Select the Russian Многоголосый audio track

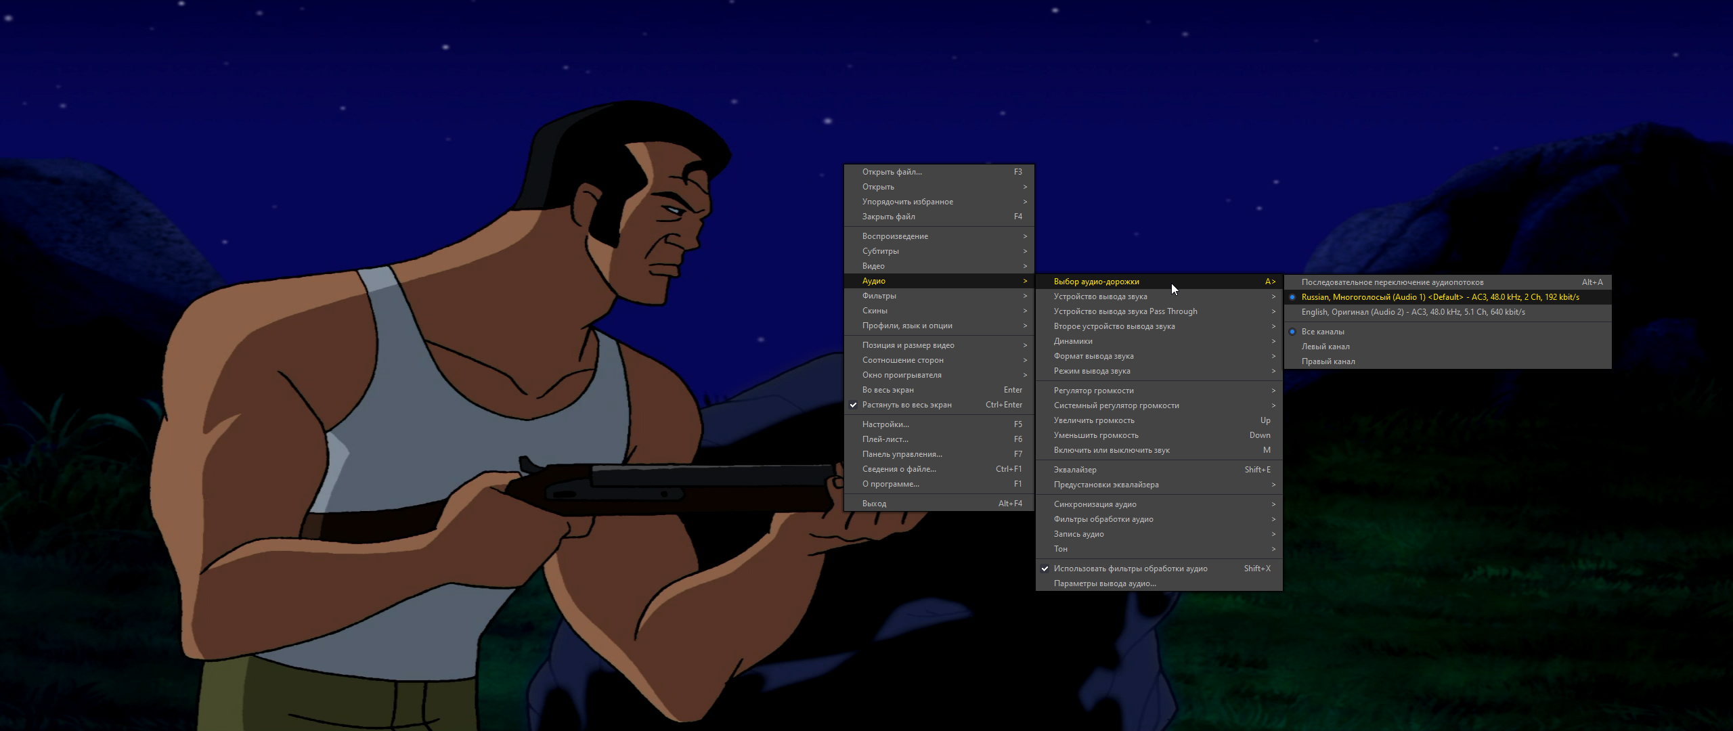point(1447,297)
